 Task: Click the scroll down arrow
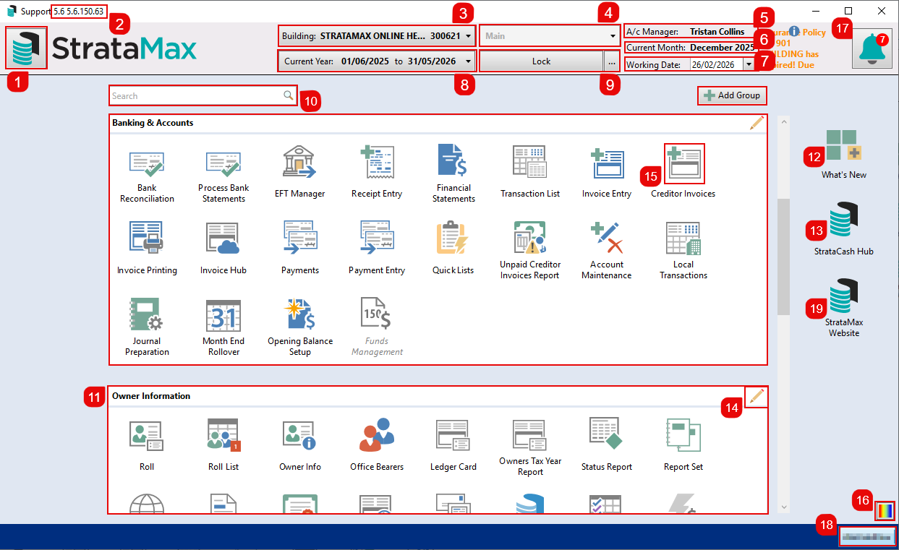click(784, 508)
